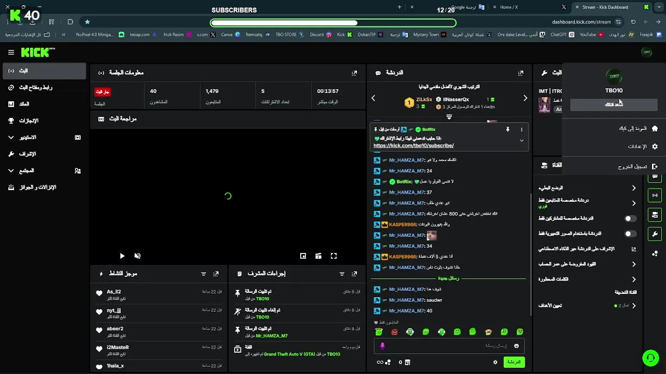The height and width of the screenshot is (374, 666).
Task: Click the subscribers 12/20 progress bar
Action: (x=333, y=23)
